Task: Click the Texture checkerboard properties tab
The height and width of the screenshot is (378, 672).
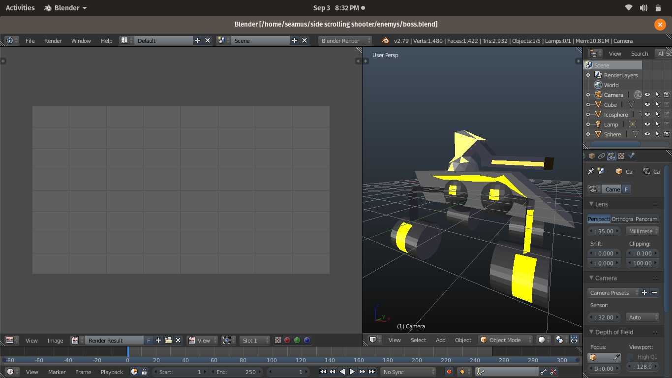Action: coord(621,156)
